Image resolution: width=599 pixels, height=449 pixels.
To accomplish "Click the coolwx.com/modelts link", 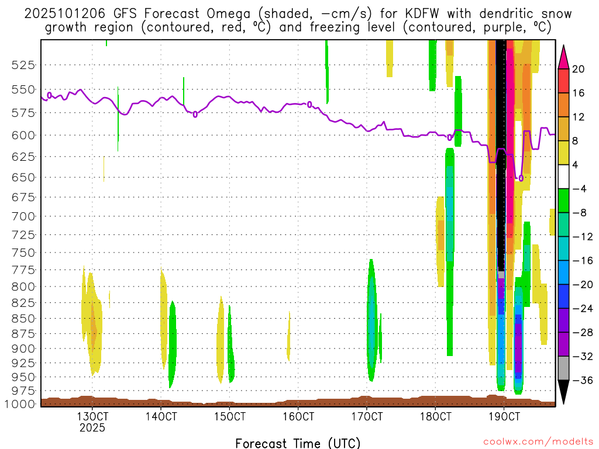I will 539,442.
